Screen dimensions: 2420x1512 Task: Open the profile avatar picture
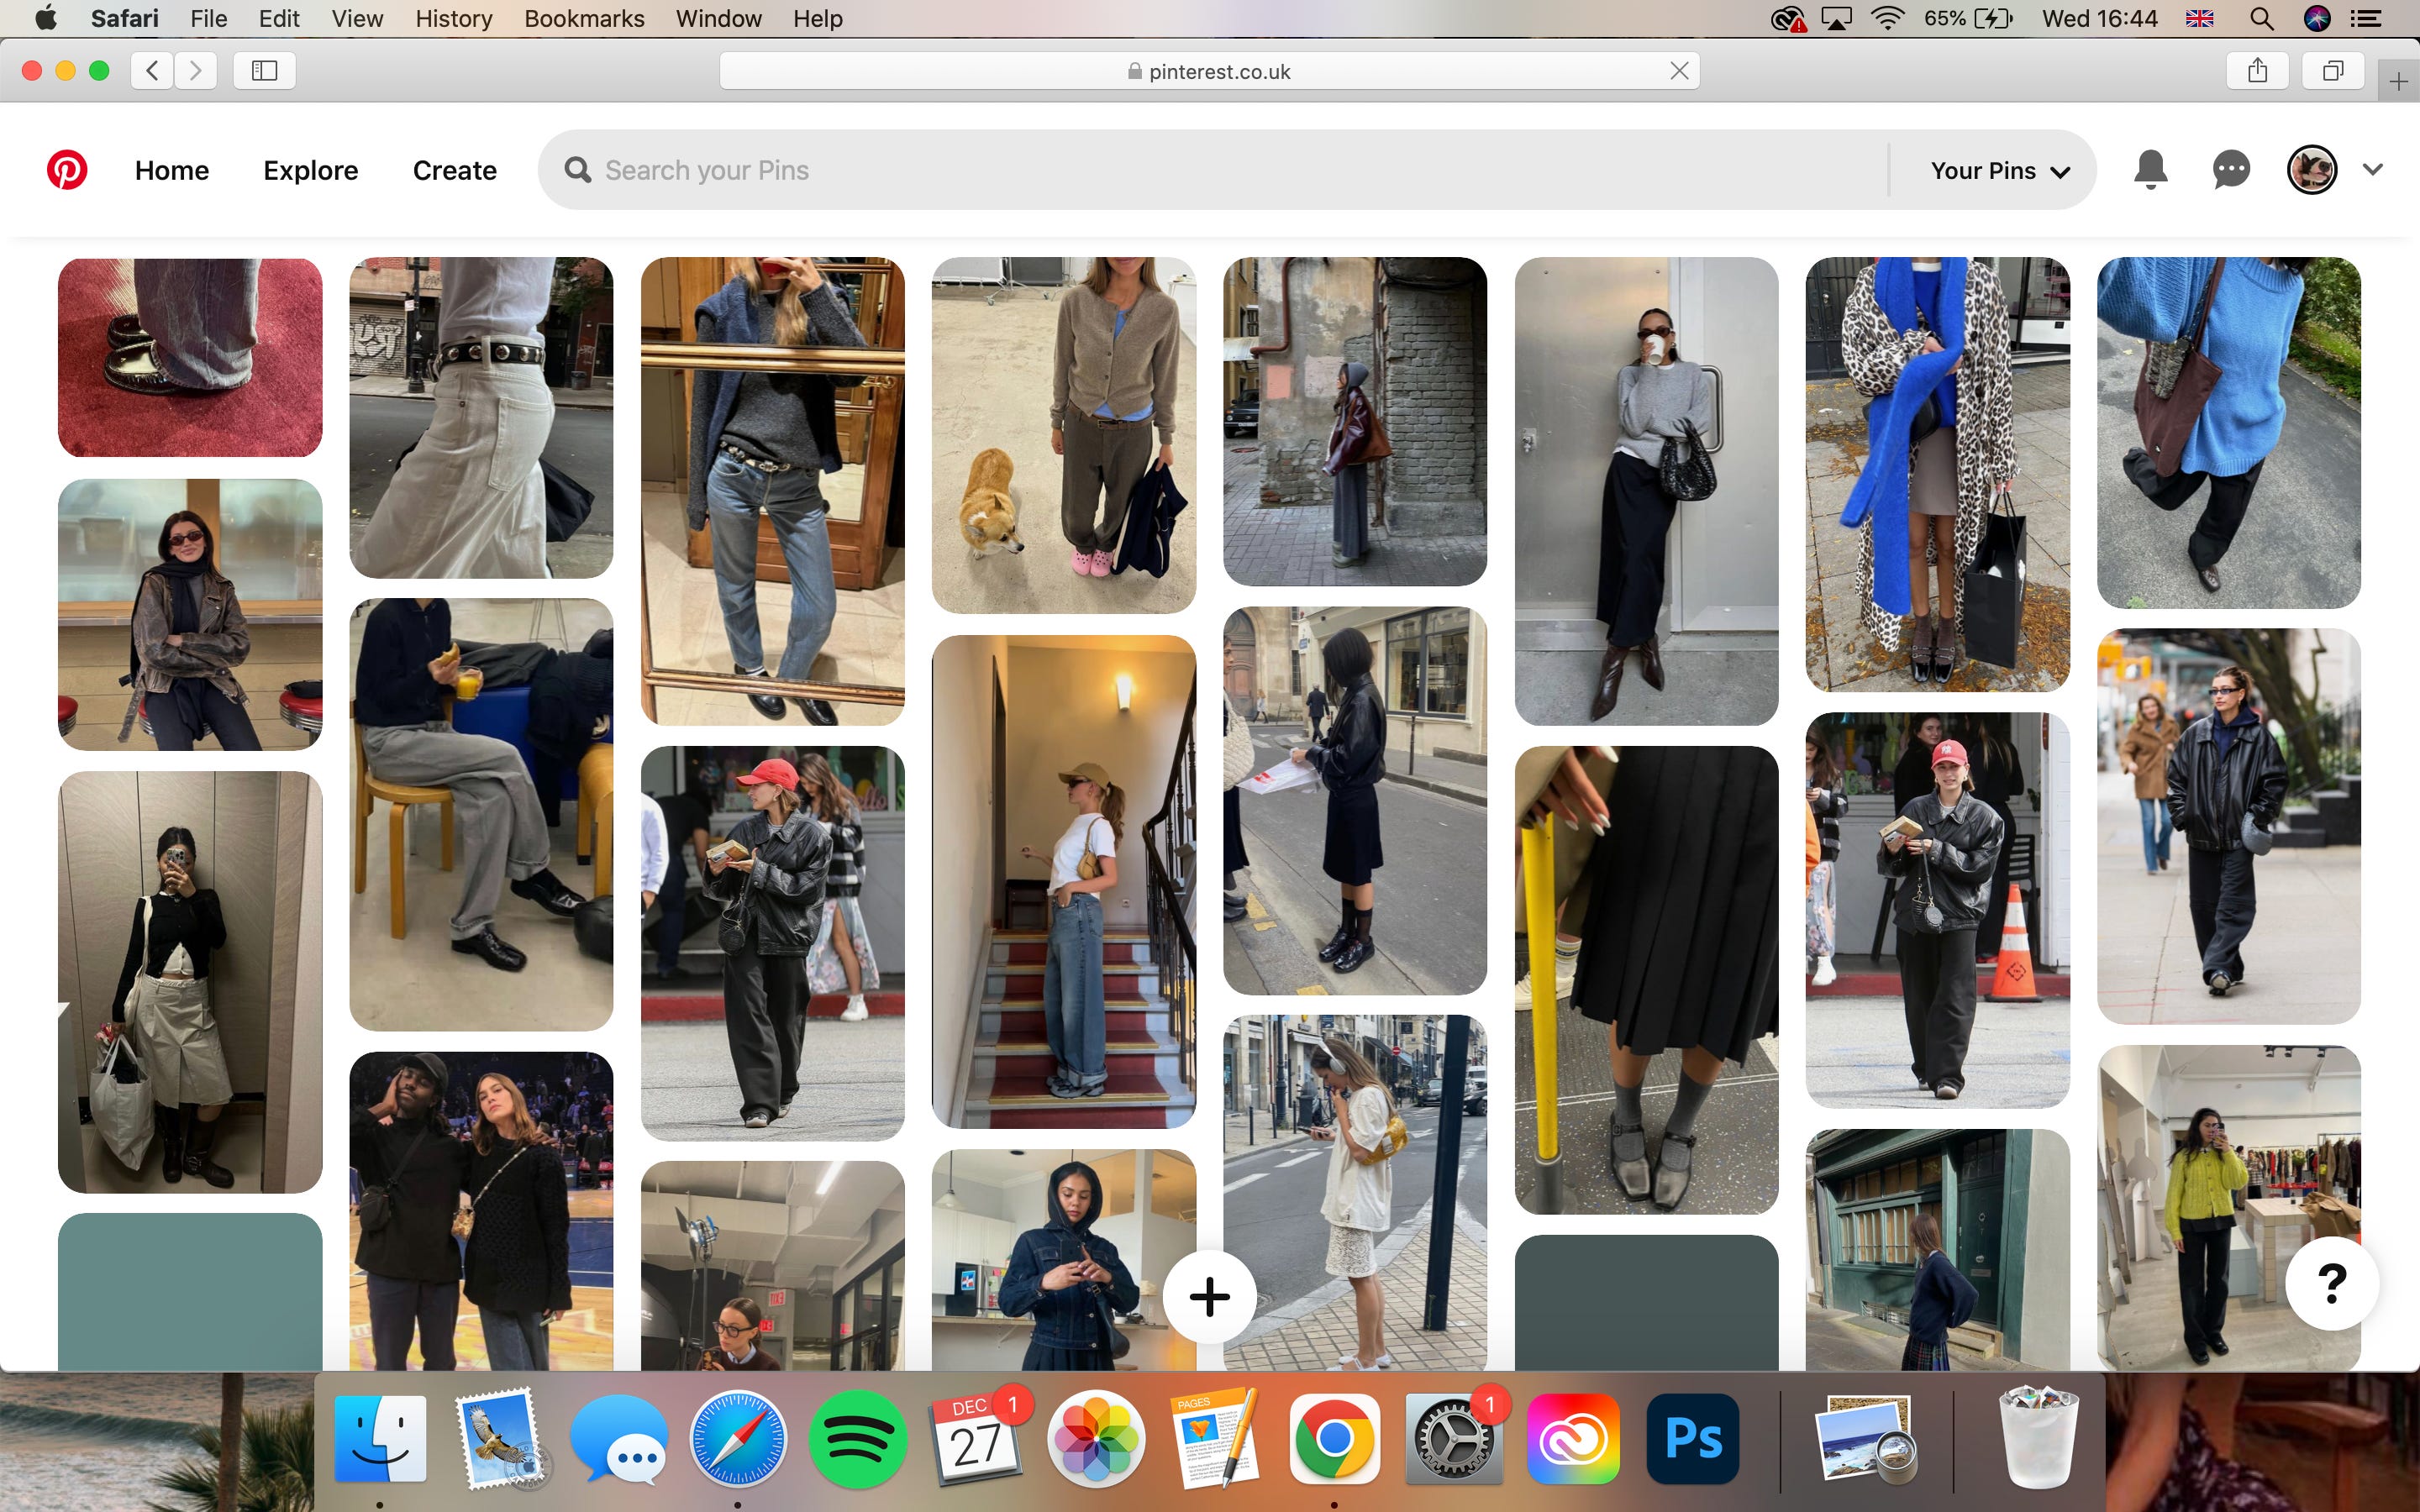pos(2311,170)
